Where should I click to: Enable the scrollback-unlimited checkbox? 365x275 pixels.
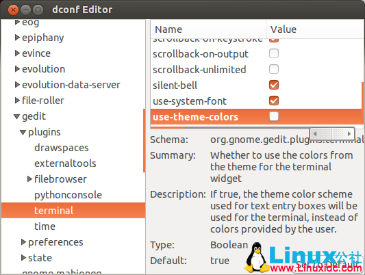coord(274,69)
